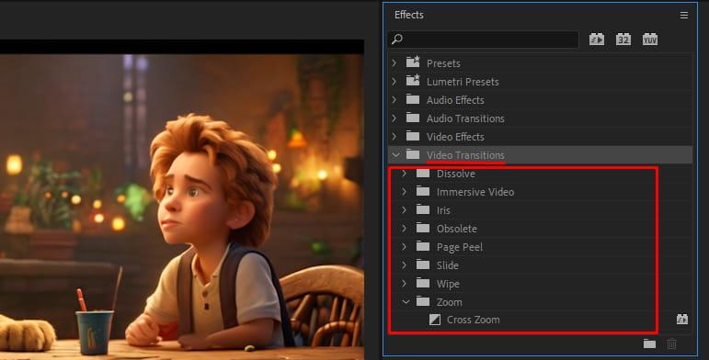This screenshot has width=709, height=360.
Task: Expand the Page Peel chevron
Action: (x=405, y=247)
